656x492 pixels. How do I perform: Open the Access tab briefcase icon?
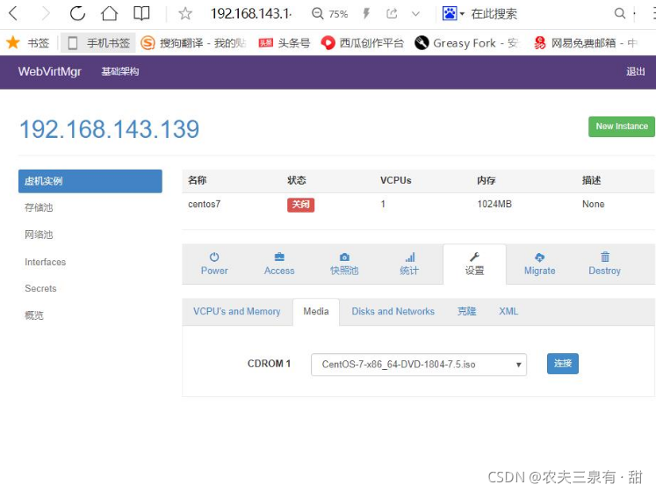click(x=279, y=264)
